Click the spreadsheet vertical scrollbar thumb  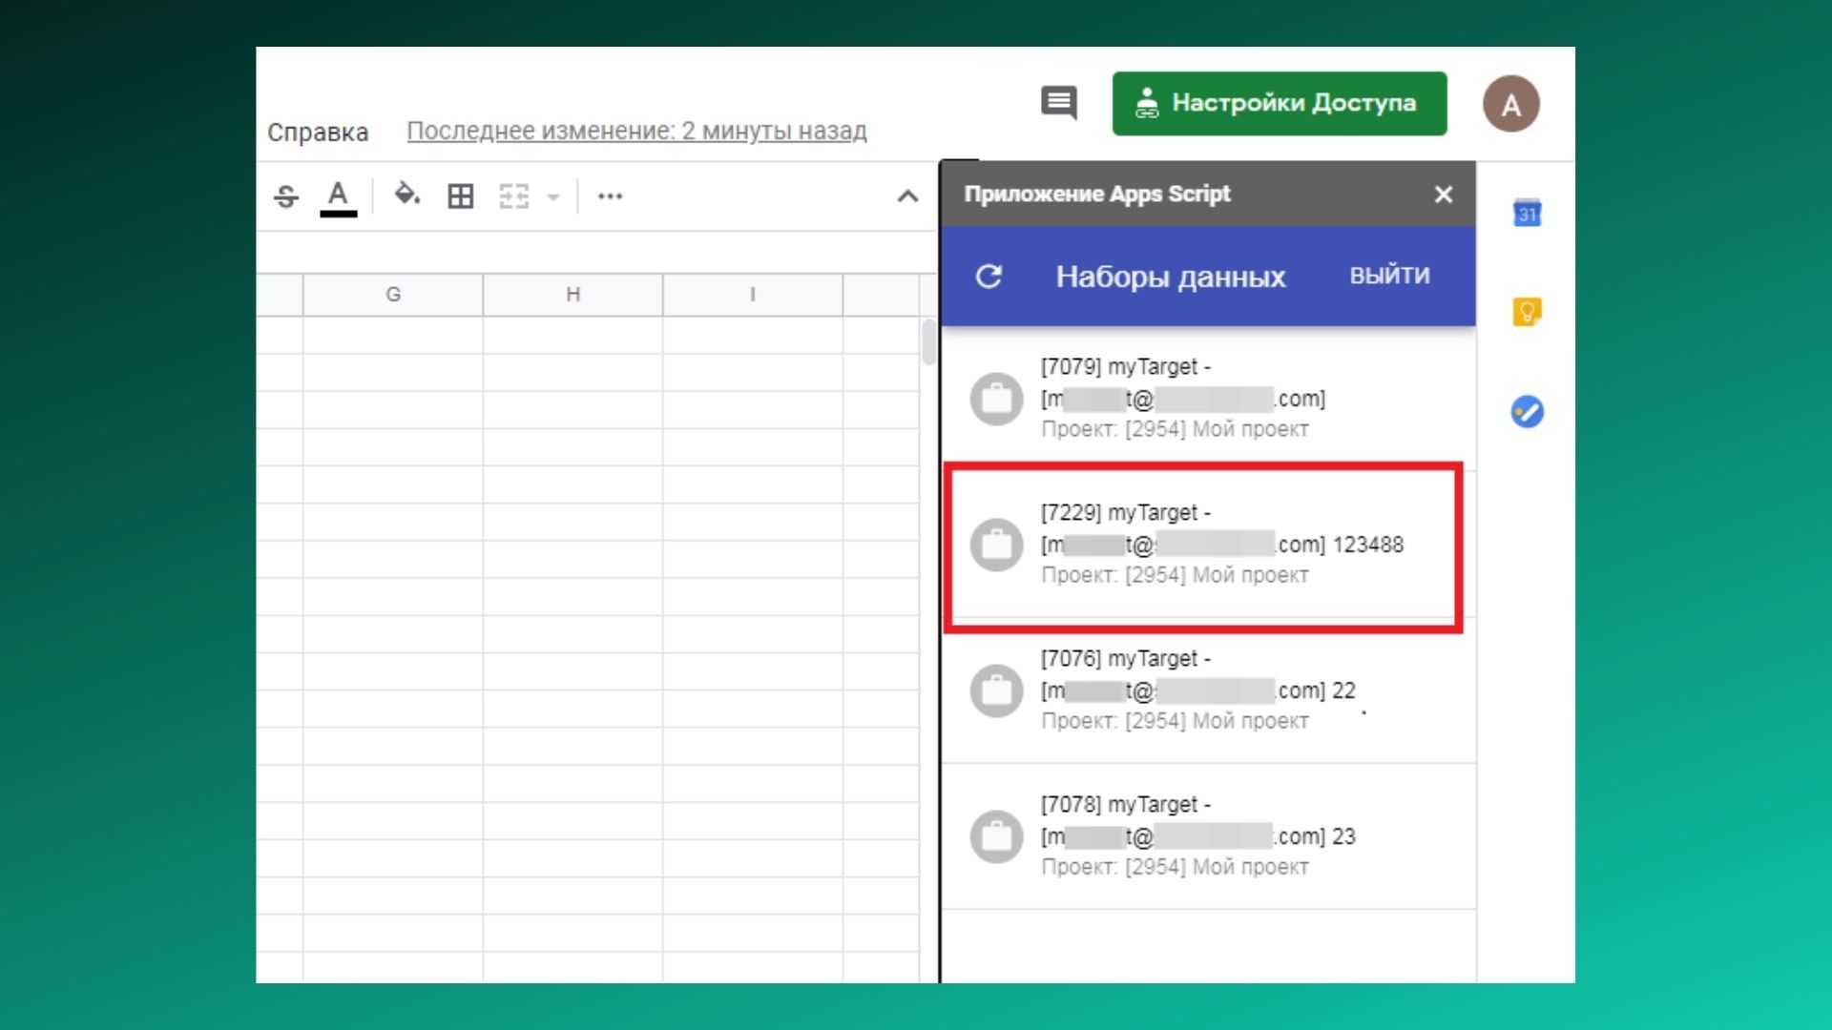(929, 342)
